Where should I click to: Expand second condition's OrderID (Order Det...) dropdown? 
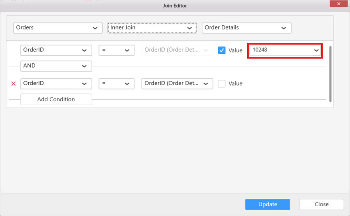pyautogui.click(x=177, y=83)
